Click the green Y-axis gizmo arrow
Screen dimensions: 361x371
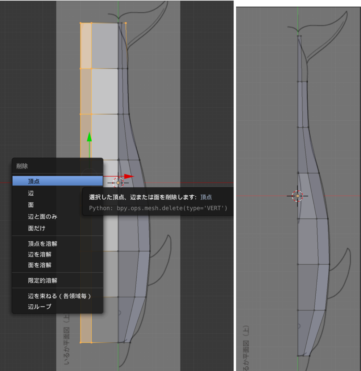[x=89, y=137]
